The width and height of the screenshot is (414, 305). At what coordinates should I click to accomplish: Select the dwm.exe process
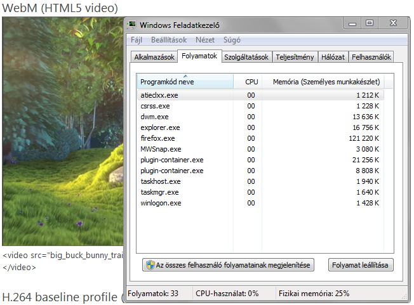pyautogui.click(x=260, y=117)
